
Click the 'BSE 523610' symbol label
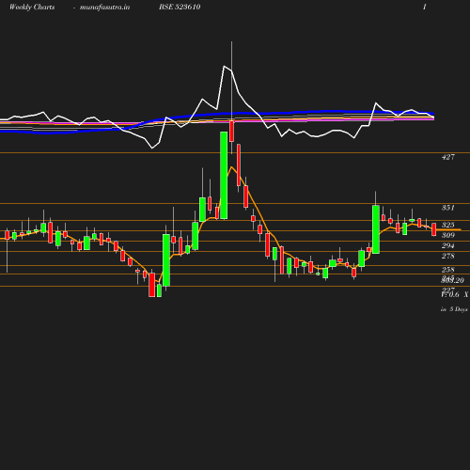point(180,8)
